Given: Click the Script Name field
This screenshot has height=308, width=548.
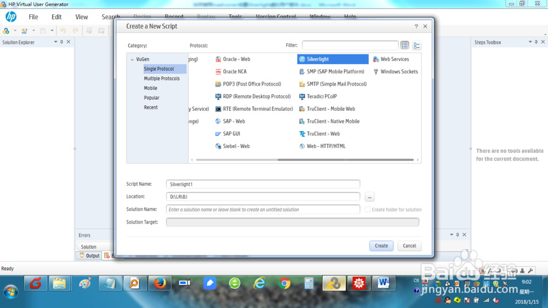Looking at the screenshot, I should click(x=263, y=184).
